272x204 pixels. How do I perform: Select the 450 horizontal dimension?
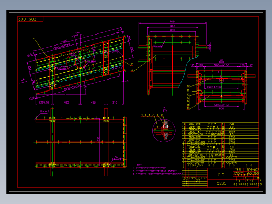[x=93, y=103]
